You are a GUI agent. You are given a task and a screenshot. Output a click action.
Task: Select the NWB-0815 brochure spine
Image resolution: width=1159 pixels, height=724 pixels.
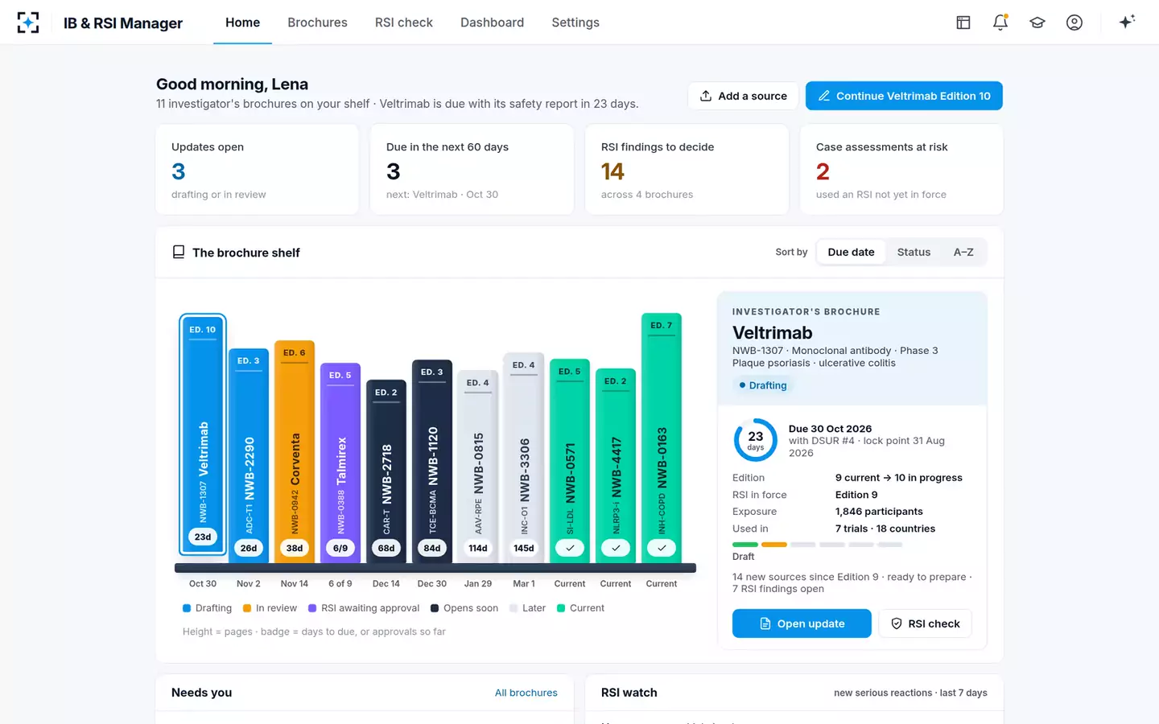pos(478,467)
